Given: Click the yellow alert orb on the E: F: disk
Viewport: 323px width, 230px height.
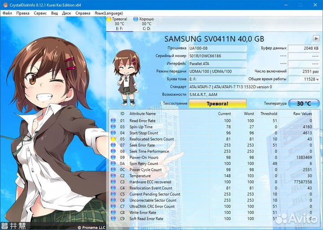Looking at the screenshot, I should (x=109, y=19).
